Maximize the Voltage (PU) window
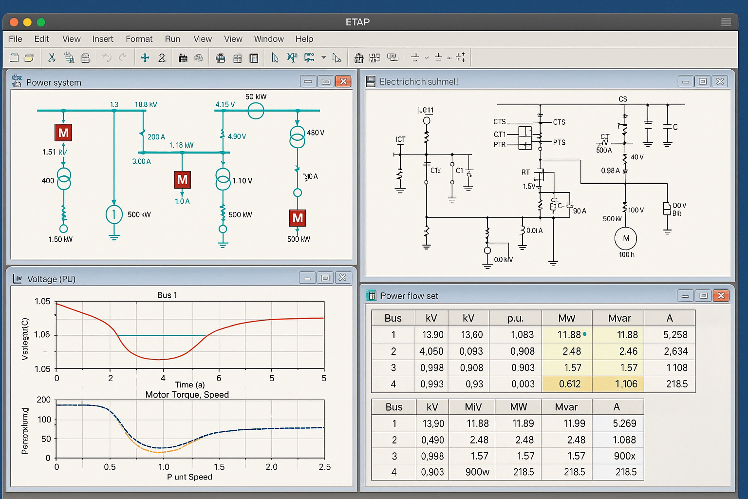This screenshot has height=499, width=748. pyautogui.click(x=325, y=278)
